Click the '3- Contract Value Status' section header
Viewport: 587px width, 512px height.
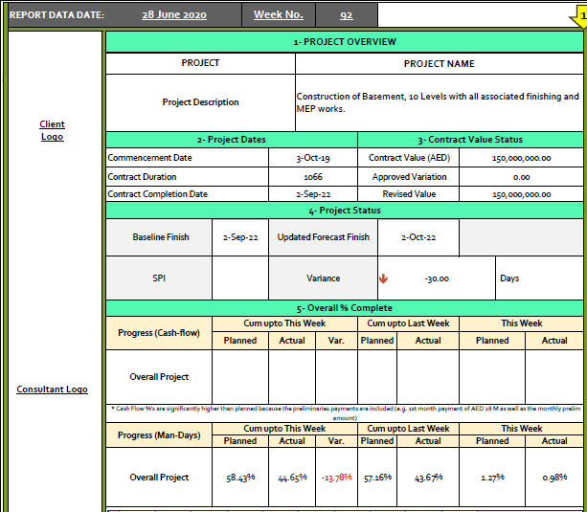pyautogui.click(x=470, y=140)
